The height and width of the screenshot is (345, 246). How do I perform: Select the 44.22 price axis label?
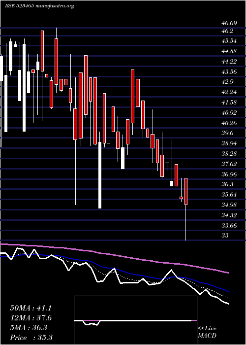pos(228,62)
